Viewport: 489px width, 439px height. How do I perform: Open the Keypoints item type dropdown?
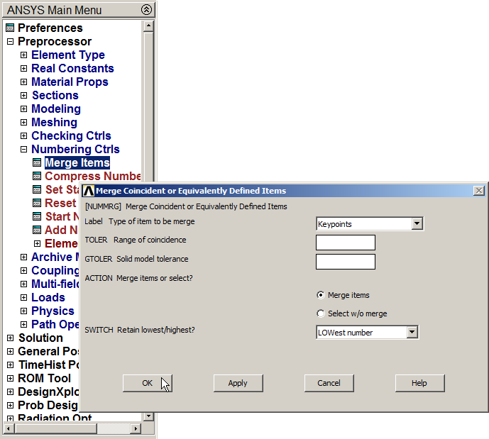[417, 224]
